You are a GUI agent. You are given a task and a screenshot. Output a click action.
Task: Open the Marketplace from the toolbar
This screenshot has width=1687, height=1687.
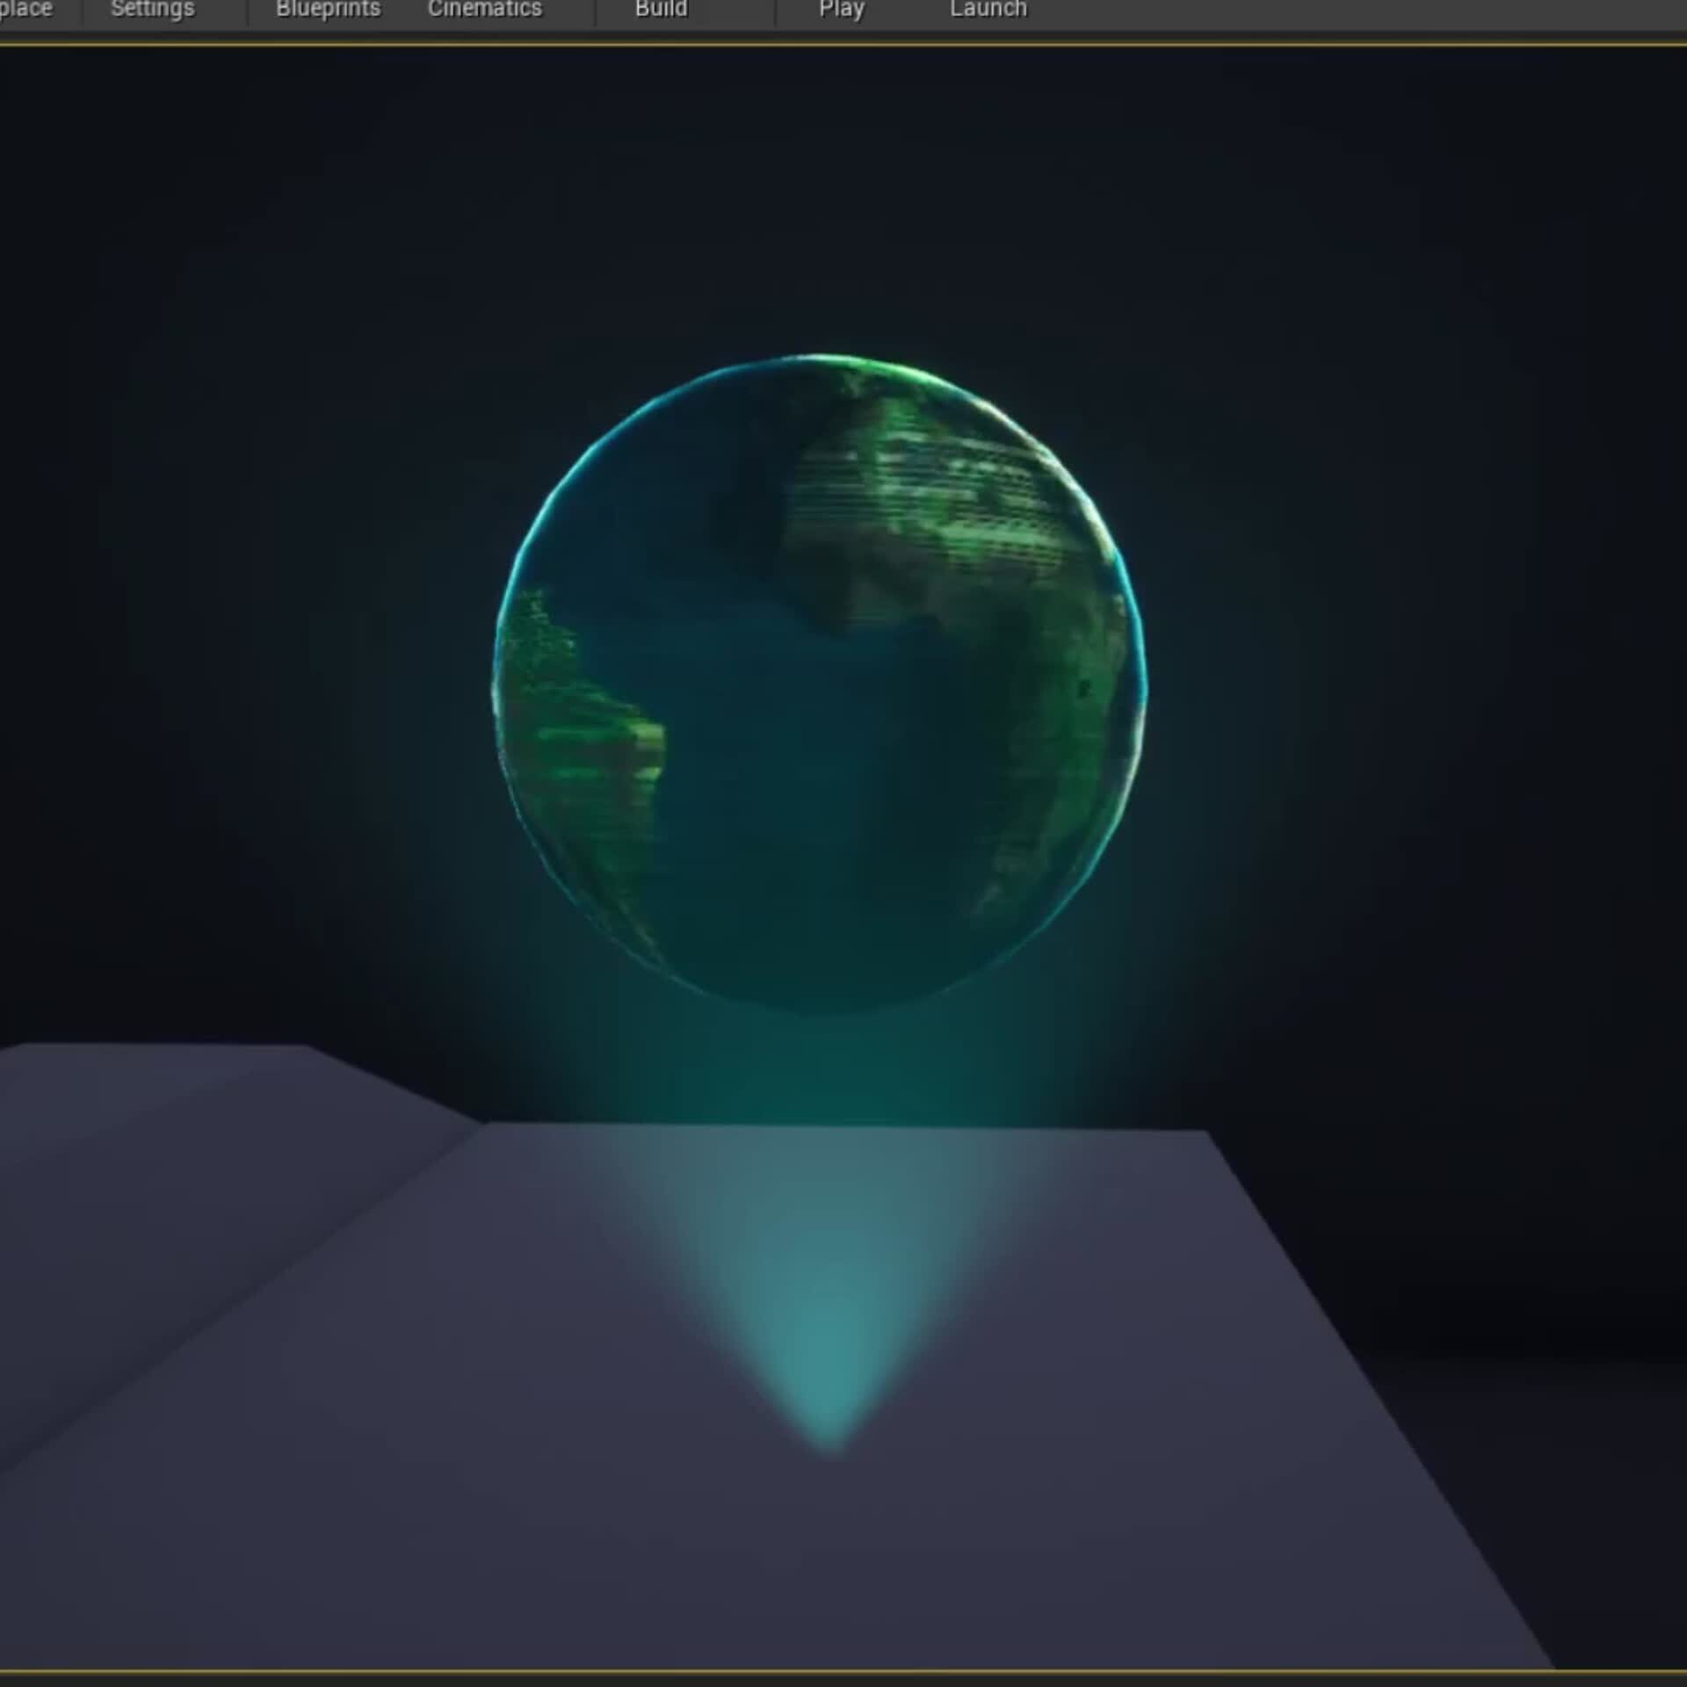pyautogui.click(x=26, y=9)
